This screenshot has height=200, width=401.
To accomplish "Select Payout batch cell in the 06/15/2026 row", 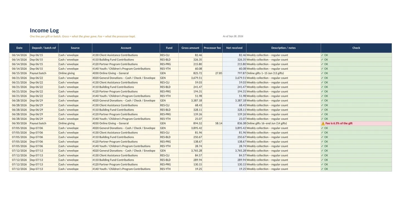I will coord(44,73).
